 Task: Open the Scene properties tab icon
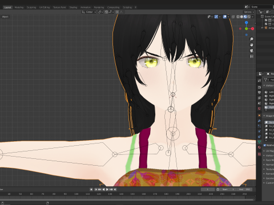(259, 103)
